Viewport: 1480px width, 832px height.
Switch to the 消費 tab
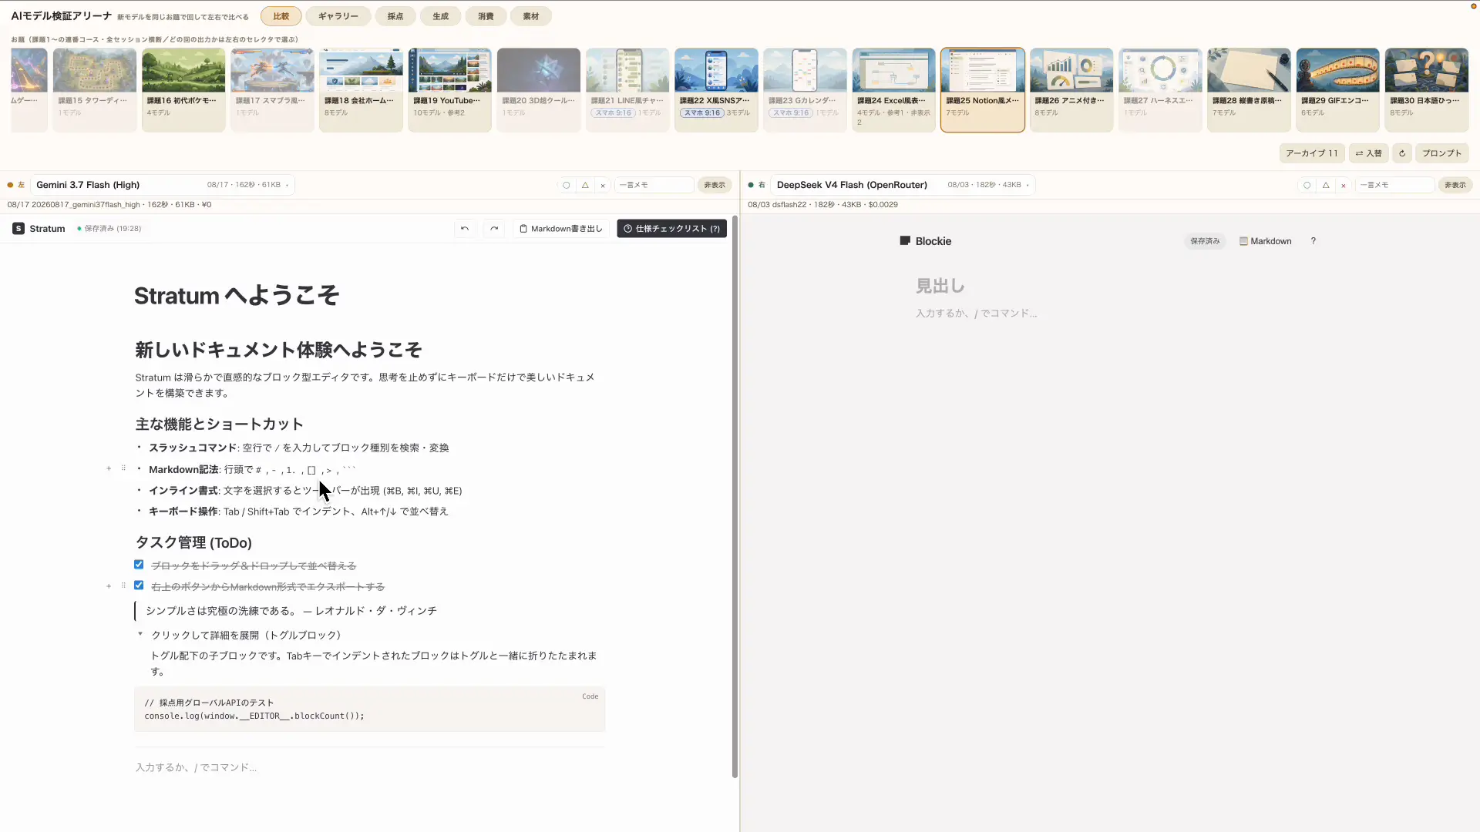(x=486, y=16)
